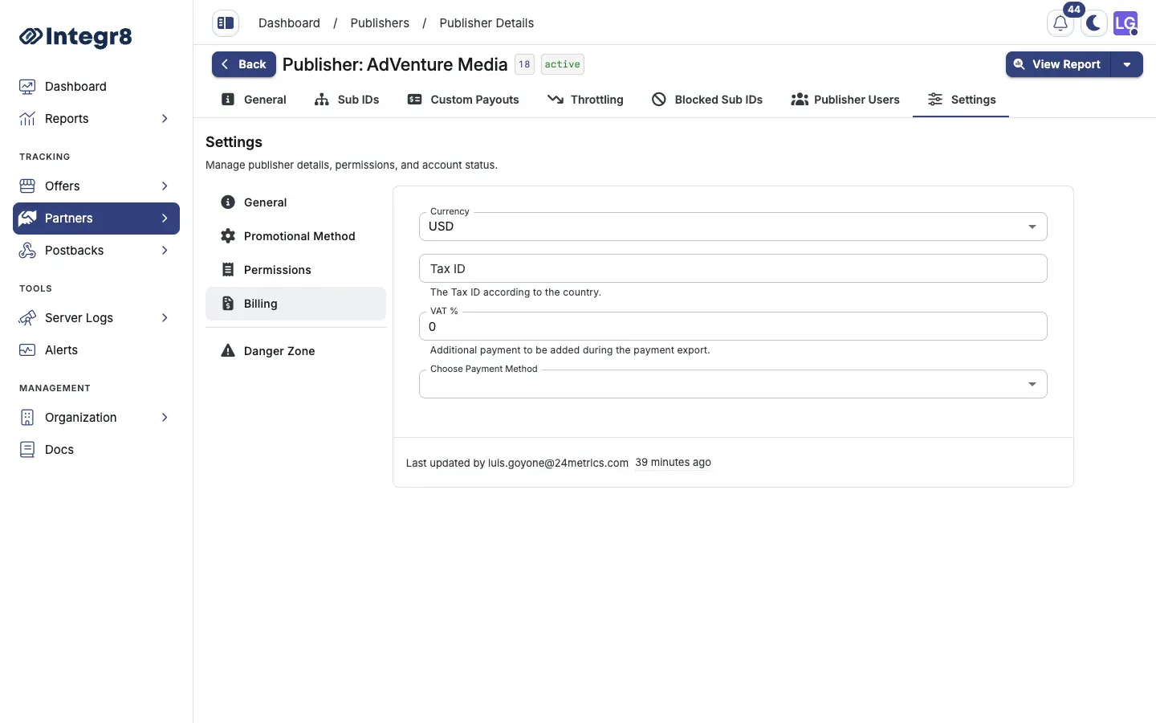
Task: Switch to the Custom Payouts tab
Action: coord(463,100)
